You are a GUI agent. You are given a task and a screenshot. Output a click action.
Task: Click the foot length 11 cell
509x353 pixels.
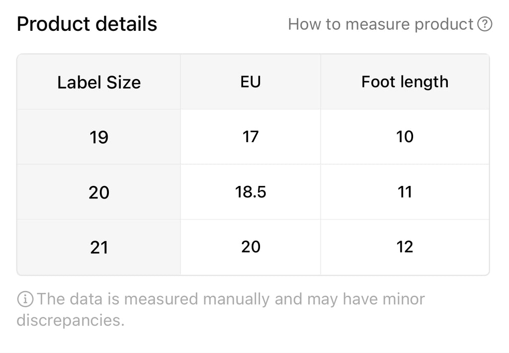(405, 192)
